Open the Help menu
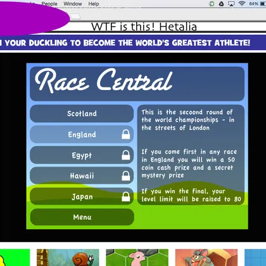The width and height of the screenshot is (266, 266). click(x=94, y=4)
